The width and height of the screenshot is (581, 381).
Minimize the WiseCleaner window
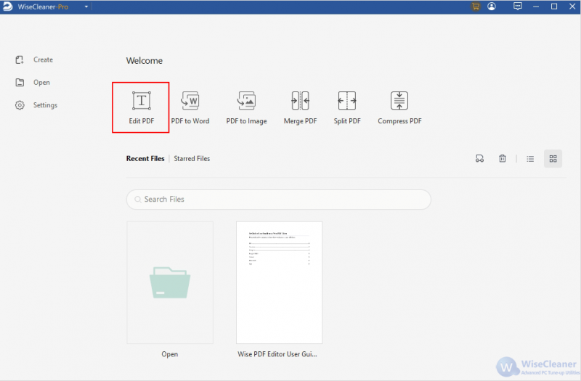[536, 7]
